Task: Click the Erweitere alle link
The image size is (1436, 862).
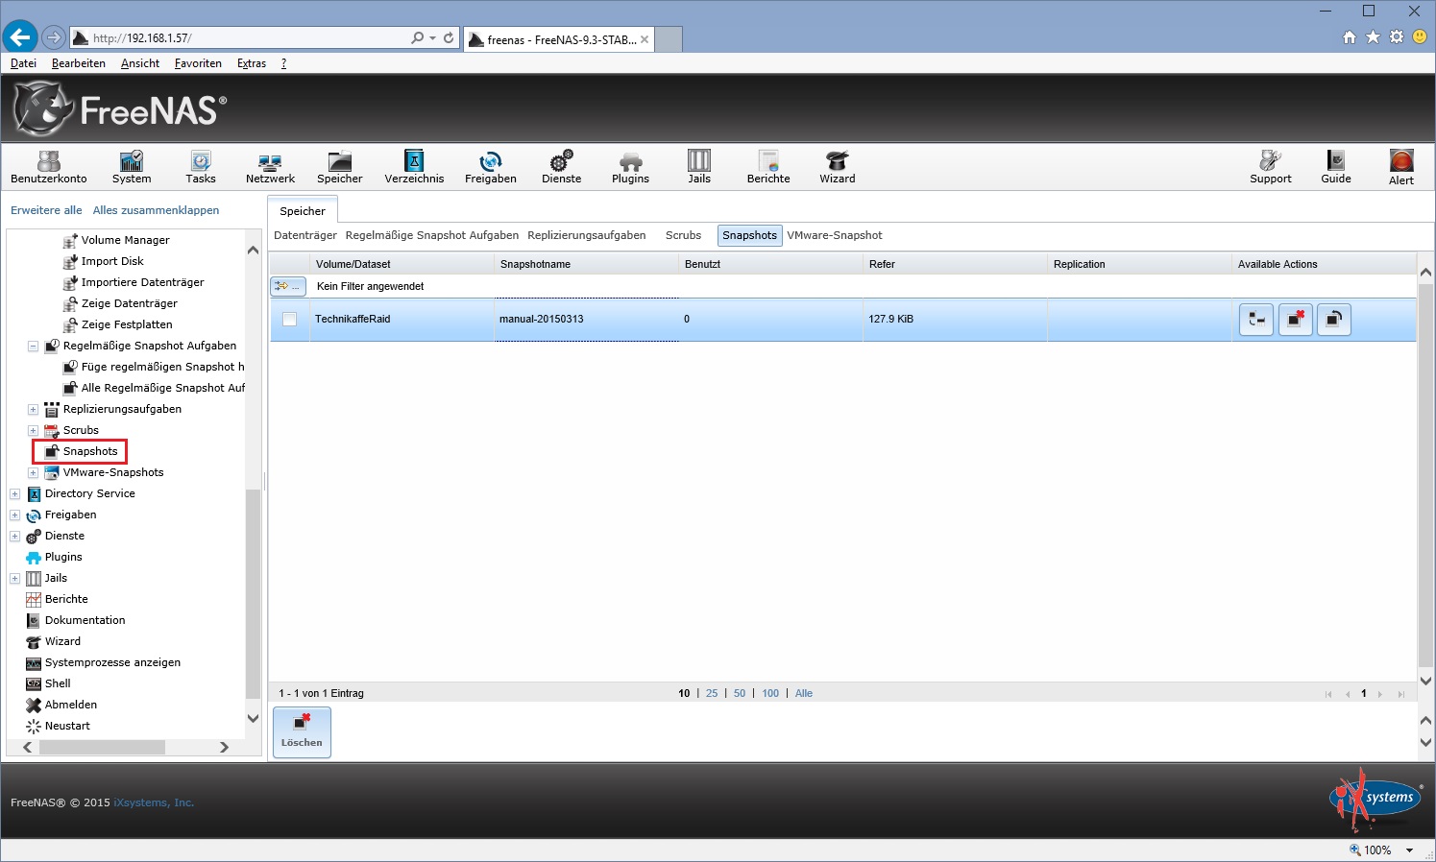Action: pos(46,210)
